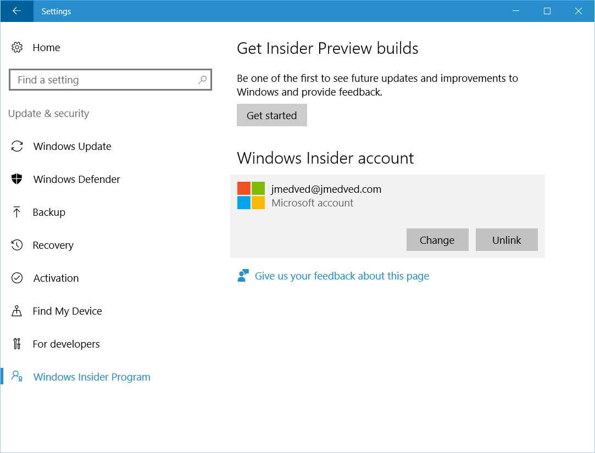The height and width of the screenshot is (453, 595).
Task: Click the Backup upload arrow icon
Action: pyautogui.click(x=17, y=212)
